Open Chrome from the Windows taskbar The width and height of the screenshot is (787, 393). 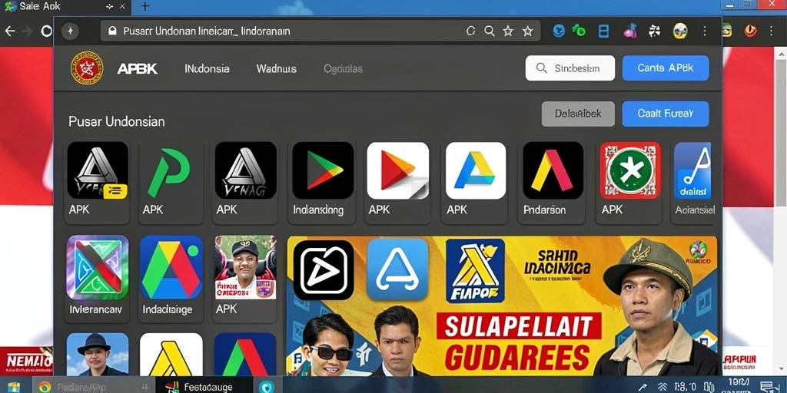[x=45, y=387]
